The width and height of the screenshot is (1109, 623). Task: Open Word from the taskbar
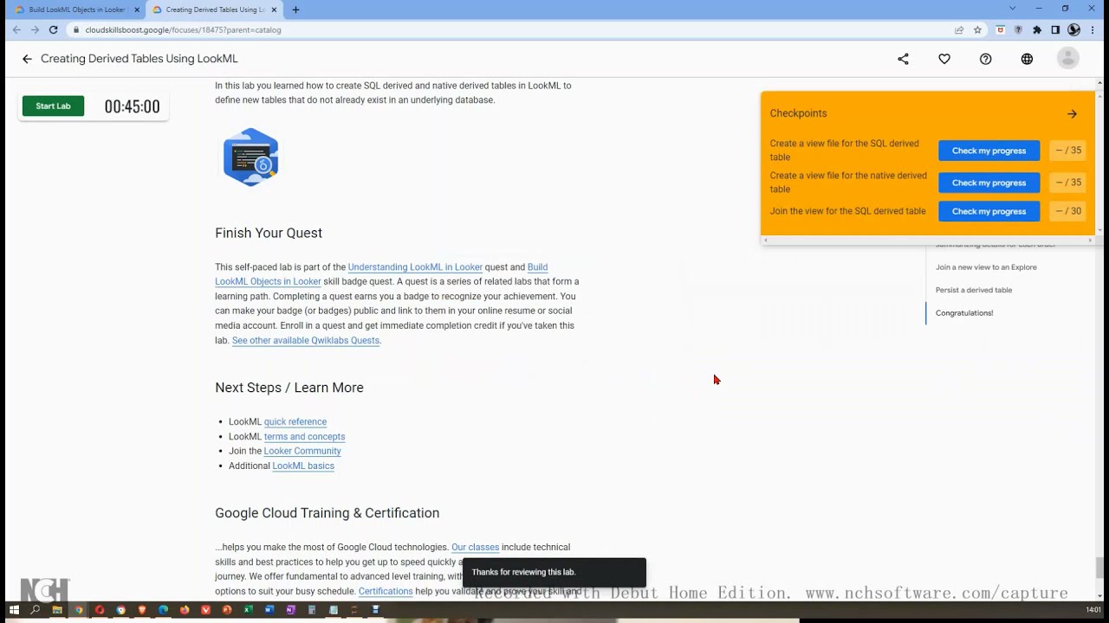point(269,610)
